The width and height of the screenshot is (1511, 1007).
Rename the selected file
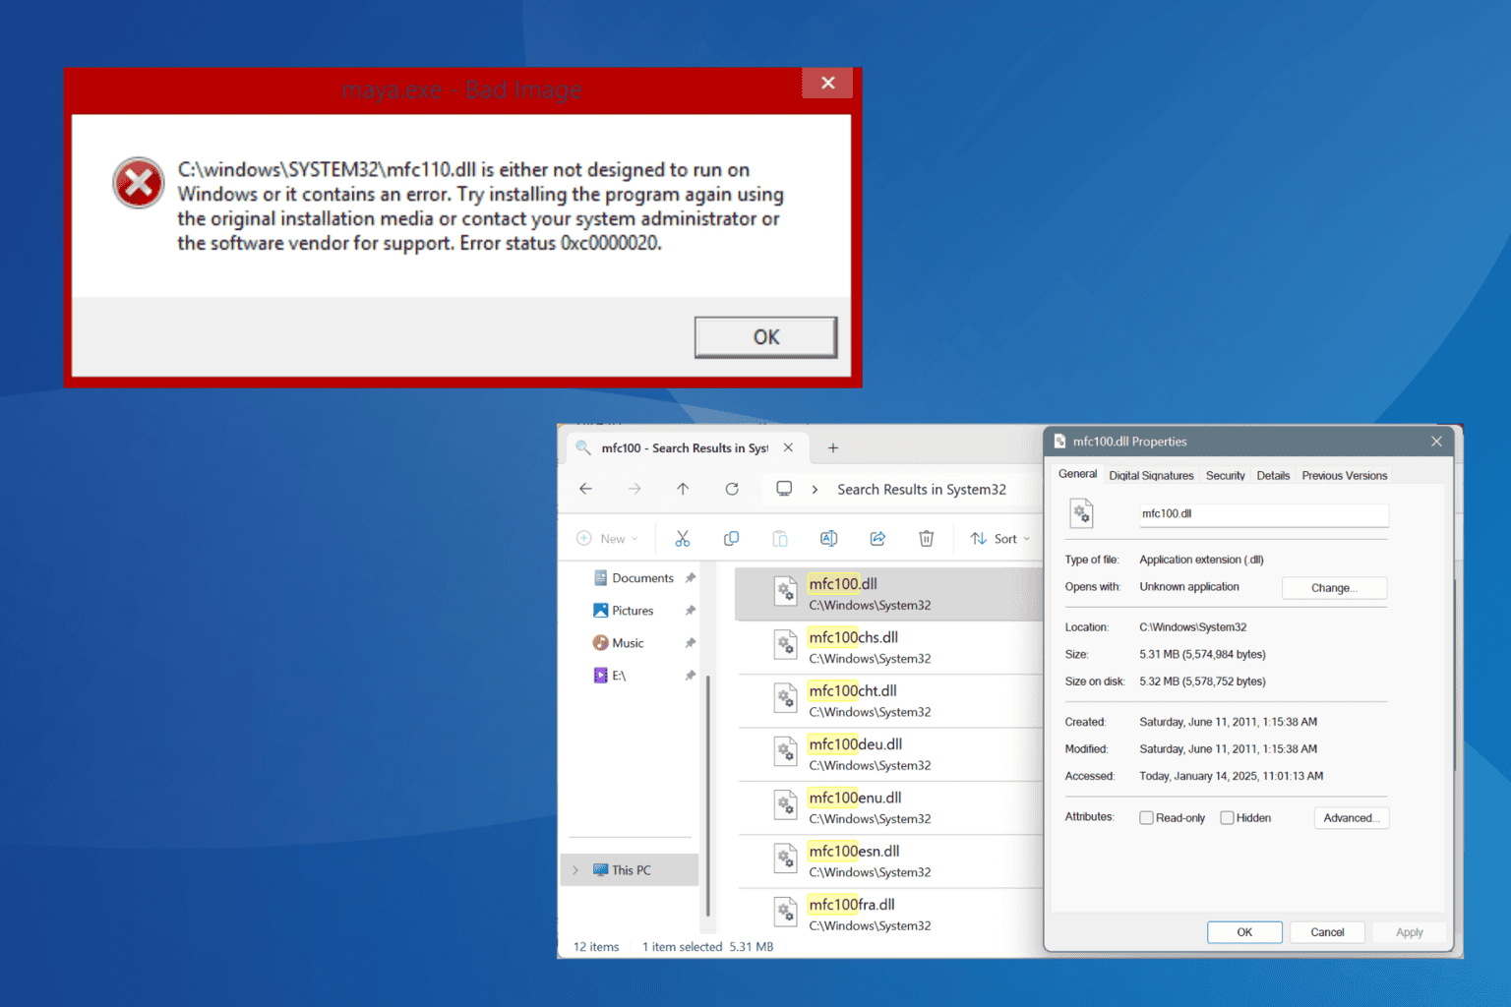click(x=828, y=539)
